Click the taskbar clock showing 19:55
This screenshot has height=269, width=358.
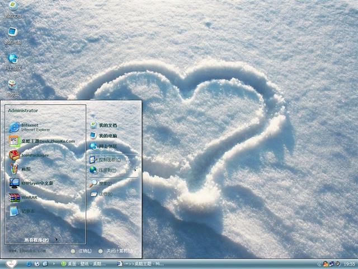coord(349,263)
